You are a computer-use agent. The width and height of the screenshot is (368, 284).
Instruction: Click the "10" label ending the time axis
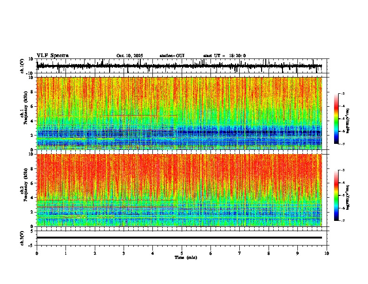click(x=327, y=253)
